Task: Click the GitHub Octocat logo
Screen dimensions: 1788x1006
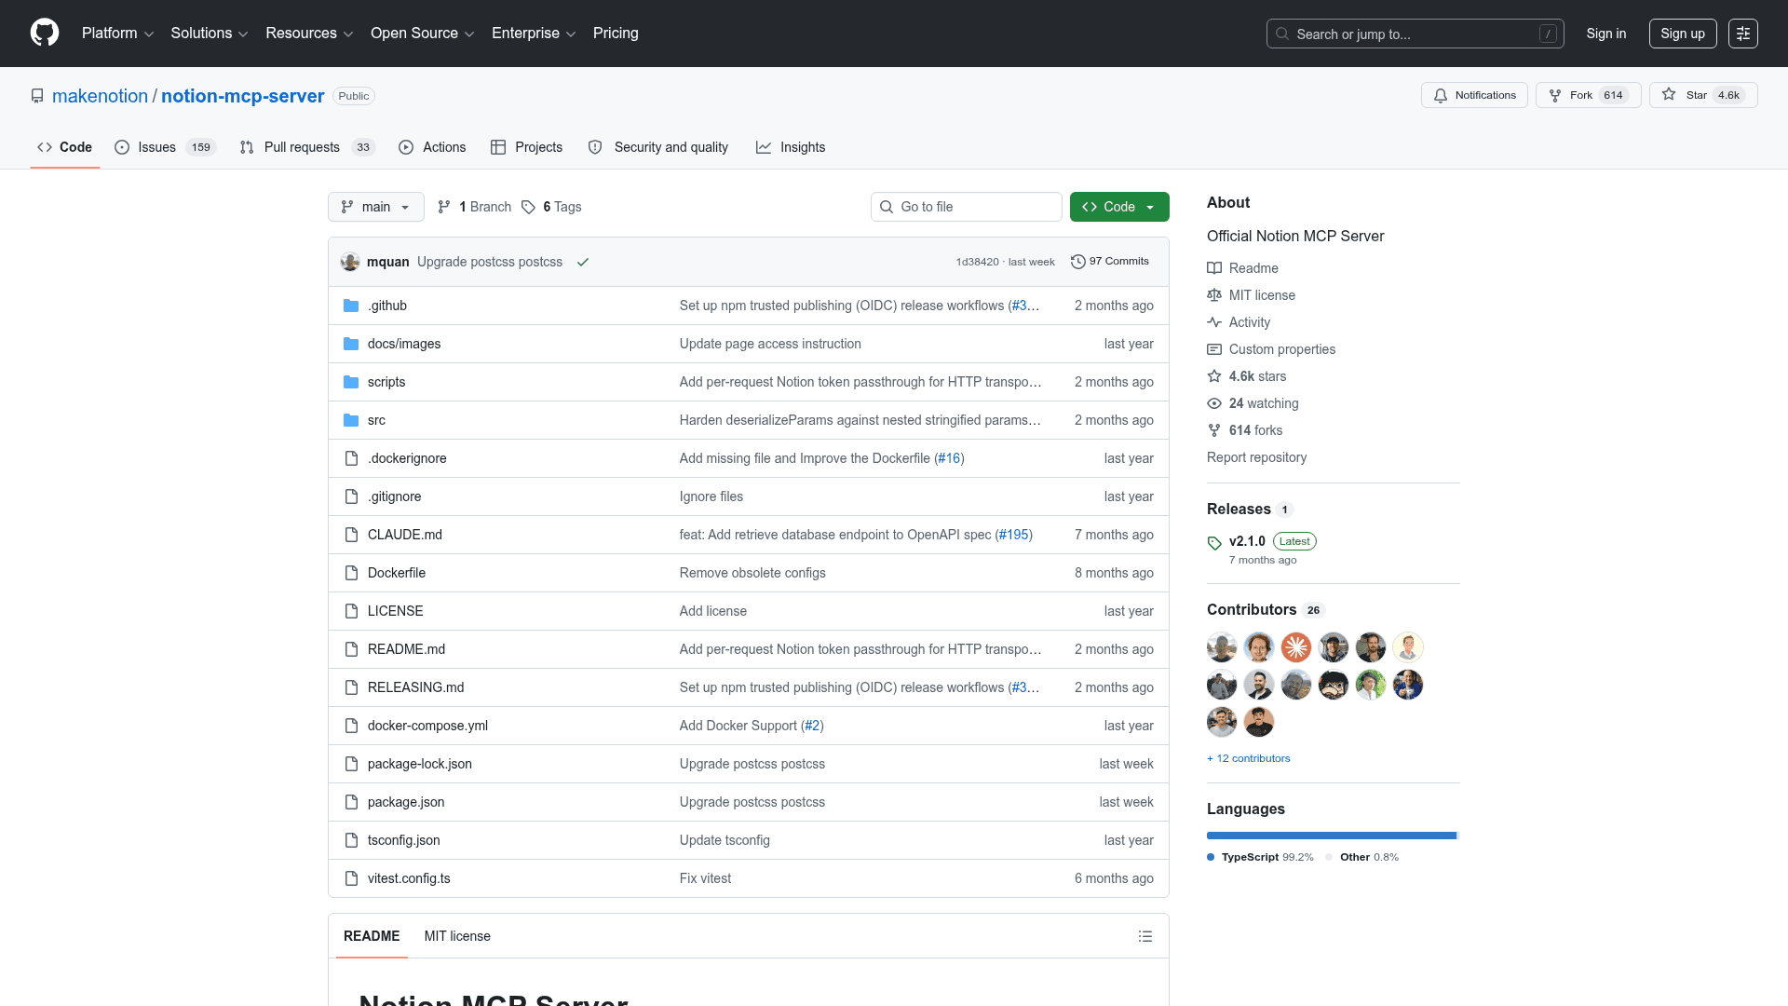Action: (x=45, y=33)
